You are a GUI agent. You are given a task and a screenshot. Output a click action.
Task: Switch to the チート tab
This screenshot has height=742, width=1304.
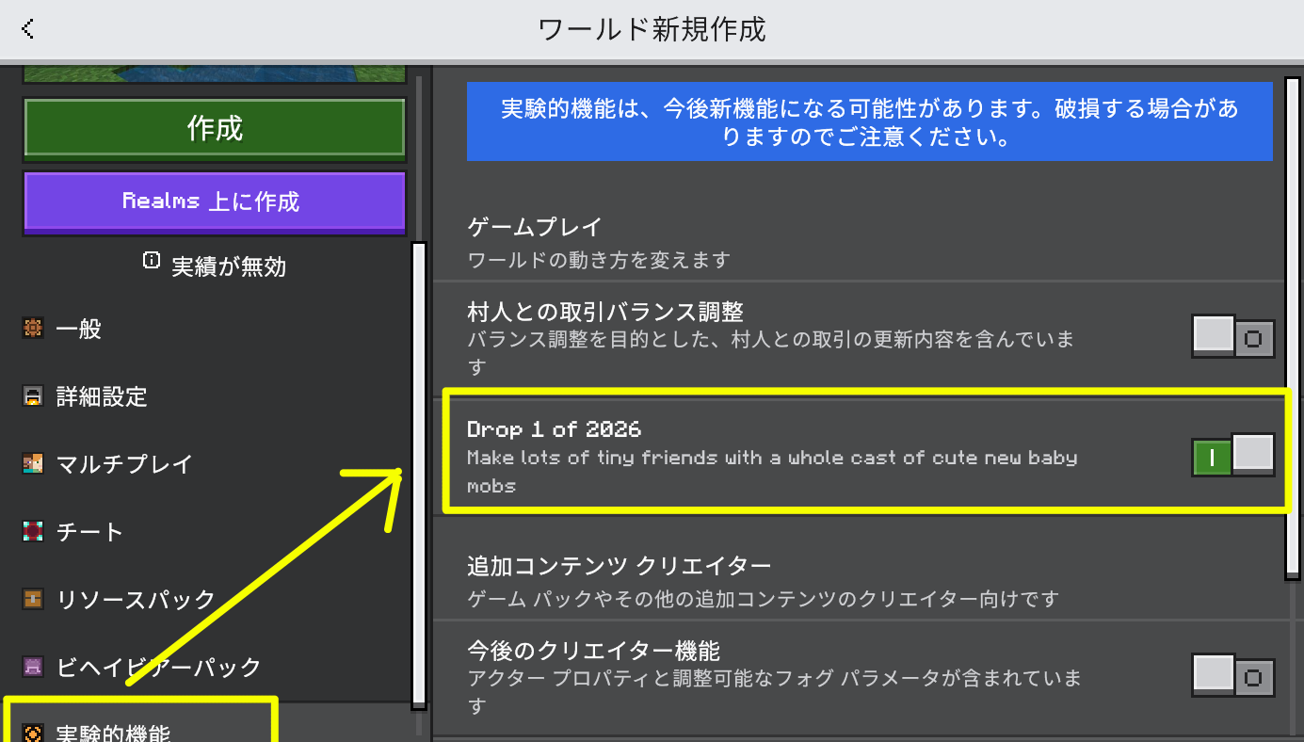pyautogui.click(x=89, y=532)
